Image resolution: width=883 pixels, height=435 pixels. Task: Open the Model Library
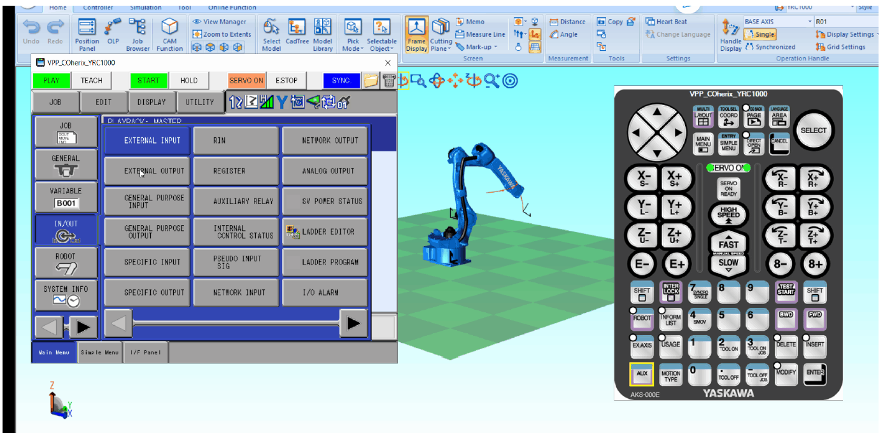pyautogui.click(x=323, y=34)
